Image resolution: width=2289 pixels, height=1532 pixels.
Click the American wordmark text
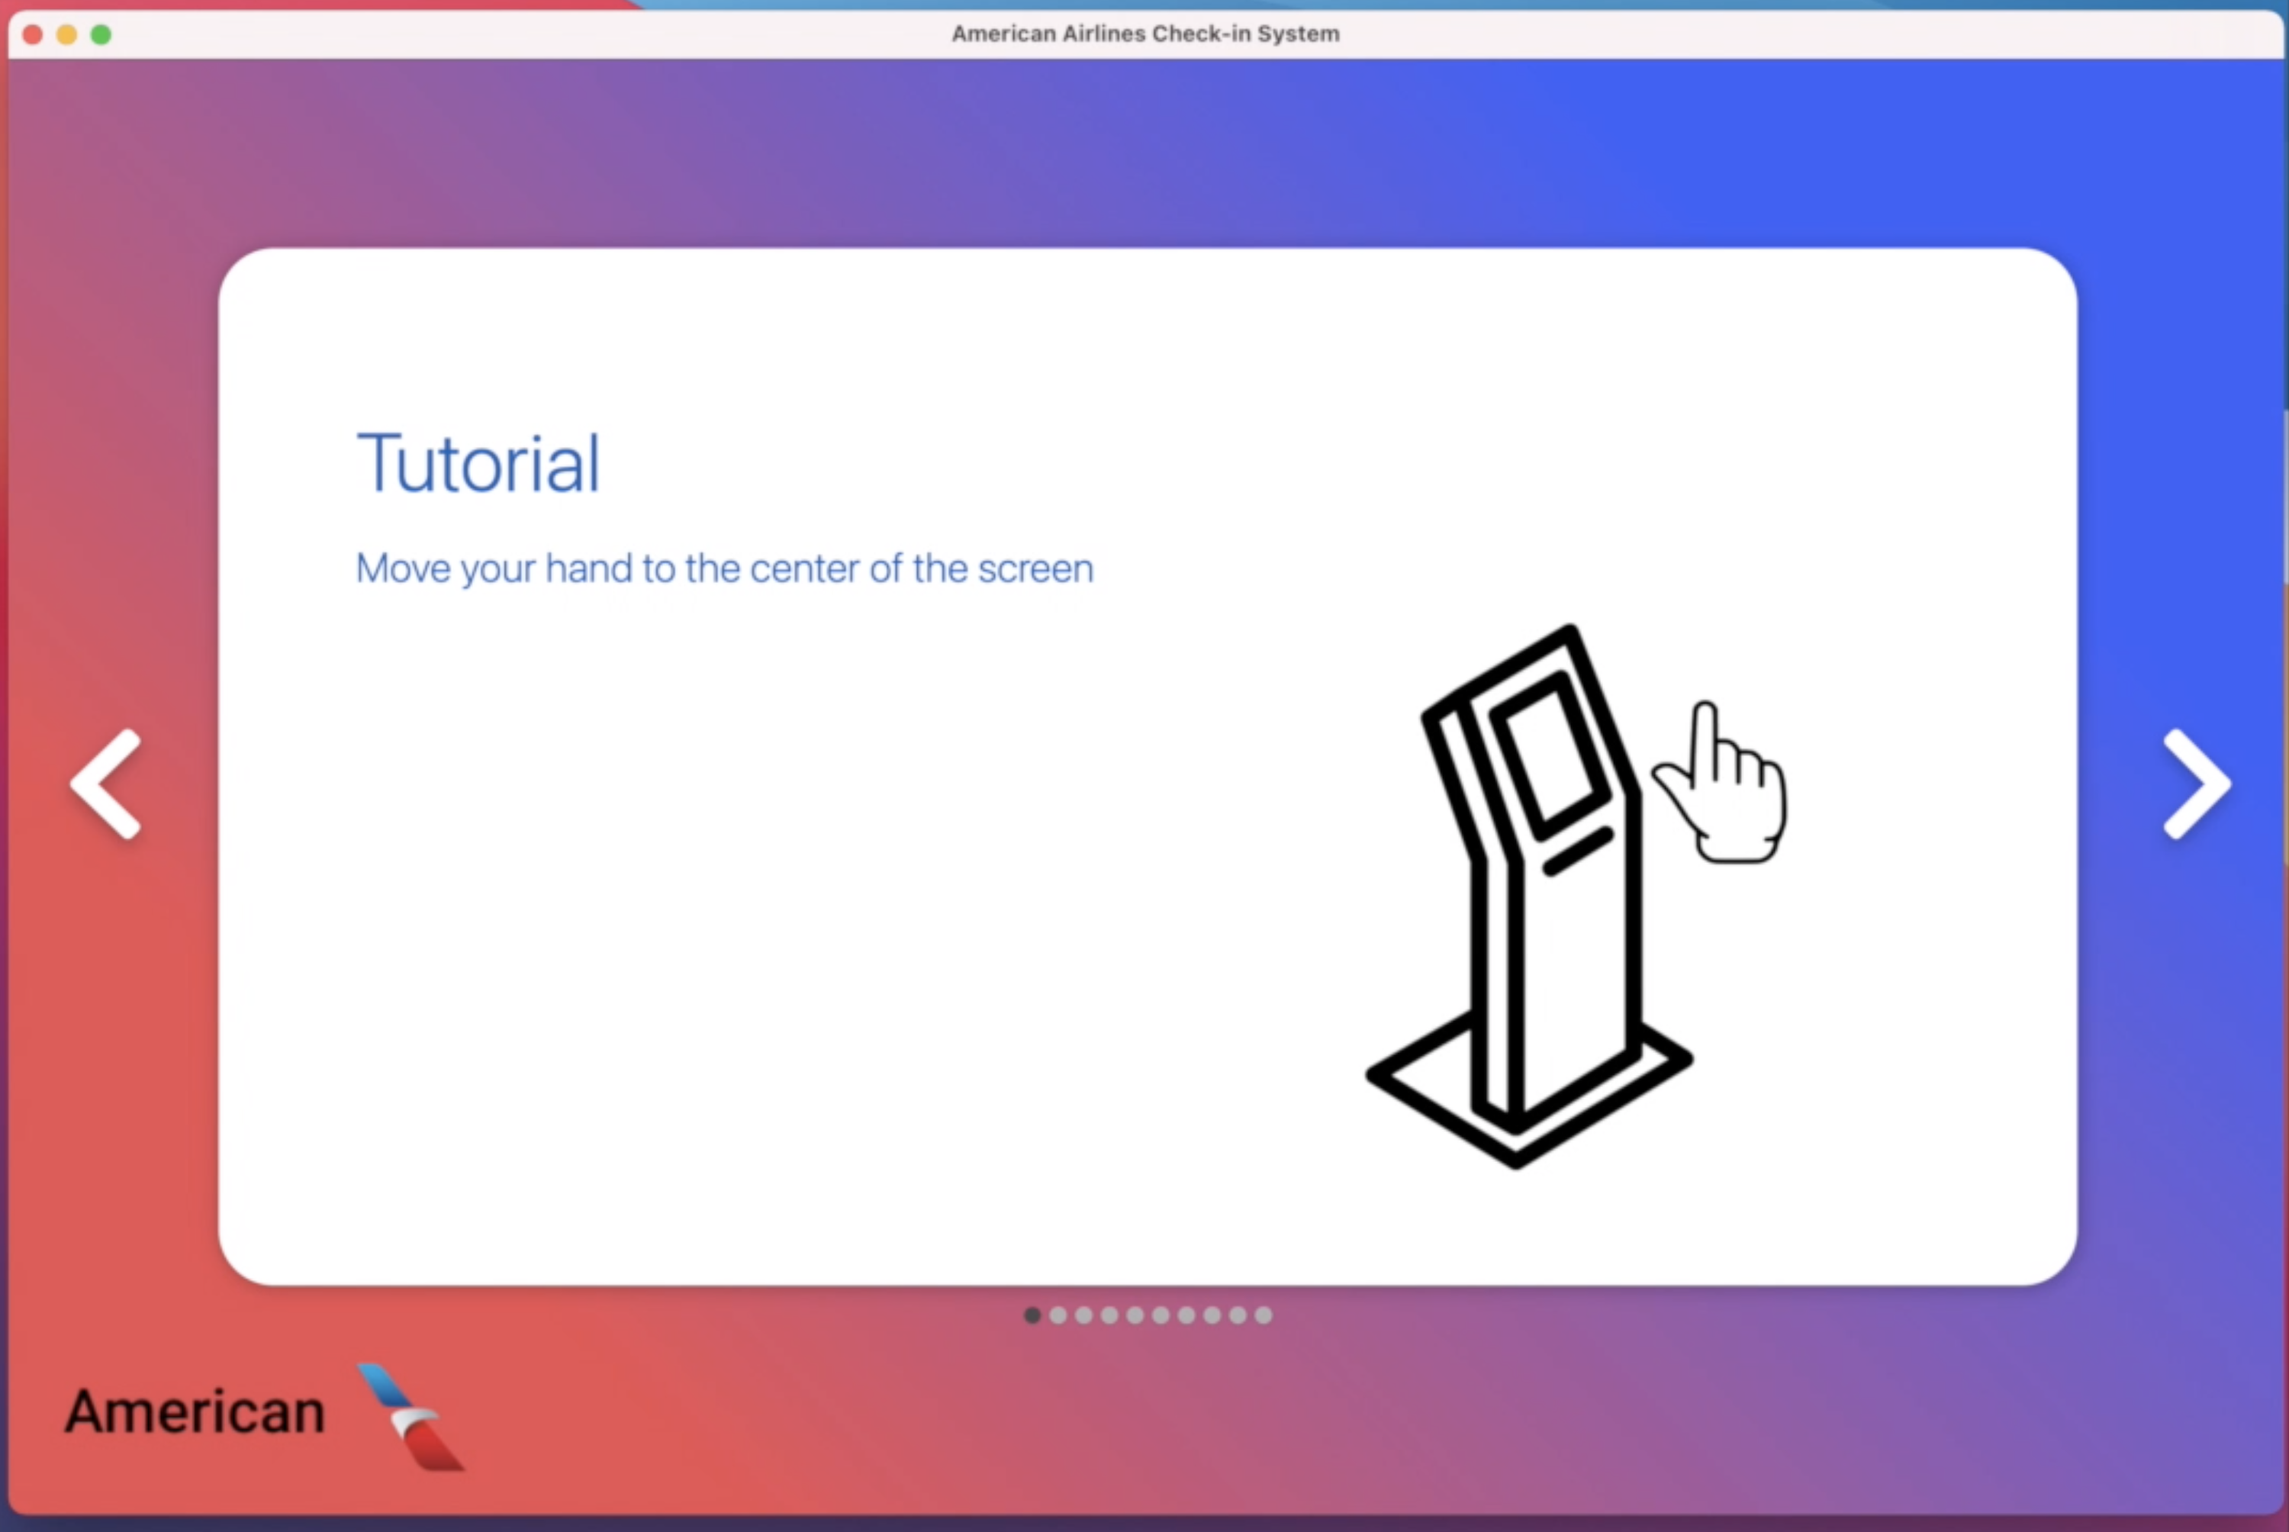195,1413
